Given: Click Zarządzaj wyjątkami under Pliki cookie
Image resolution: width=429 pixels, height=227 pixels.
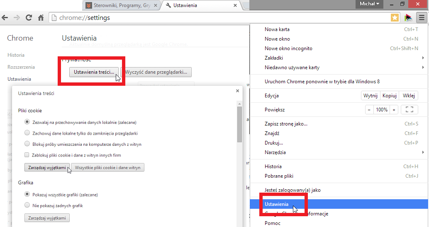Looking at the screenshot, I should tap(47, 167).
